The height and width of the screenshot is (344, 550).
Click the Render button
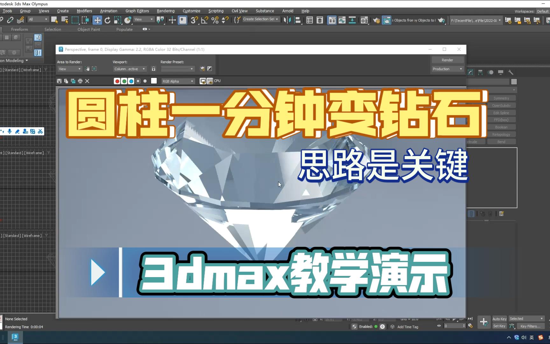(447, 60)
